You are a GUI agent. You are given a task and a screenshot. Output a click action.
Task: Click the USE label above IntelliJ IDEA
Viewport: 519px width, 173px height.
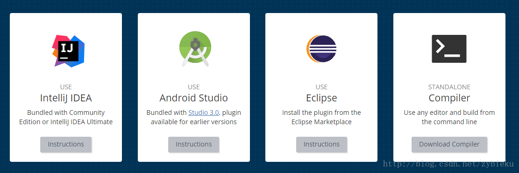coord(66,87)
